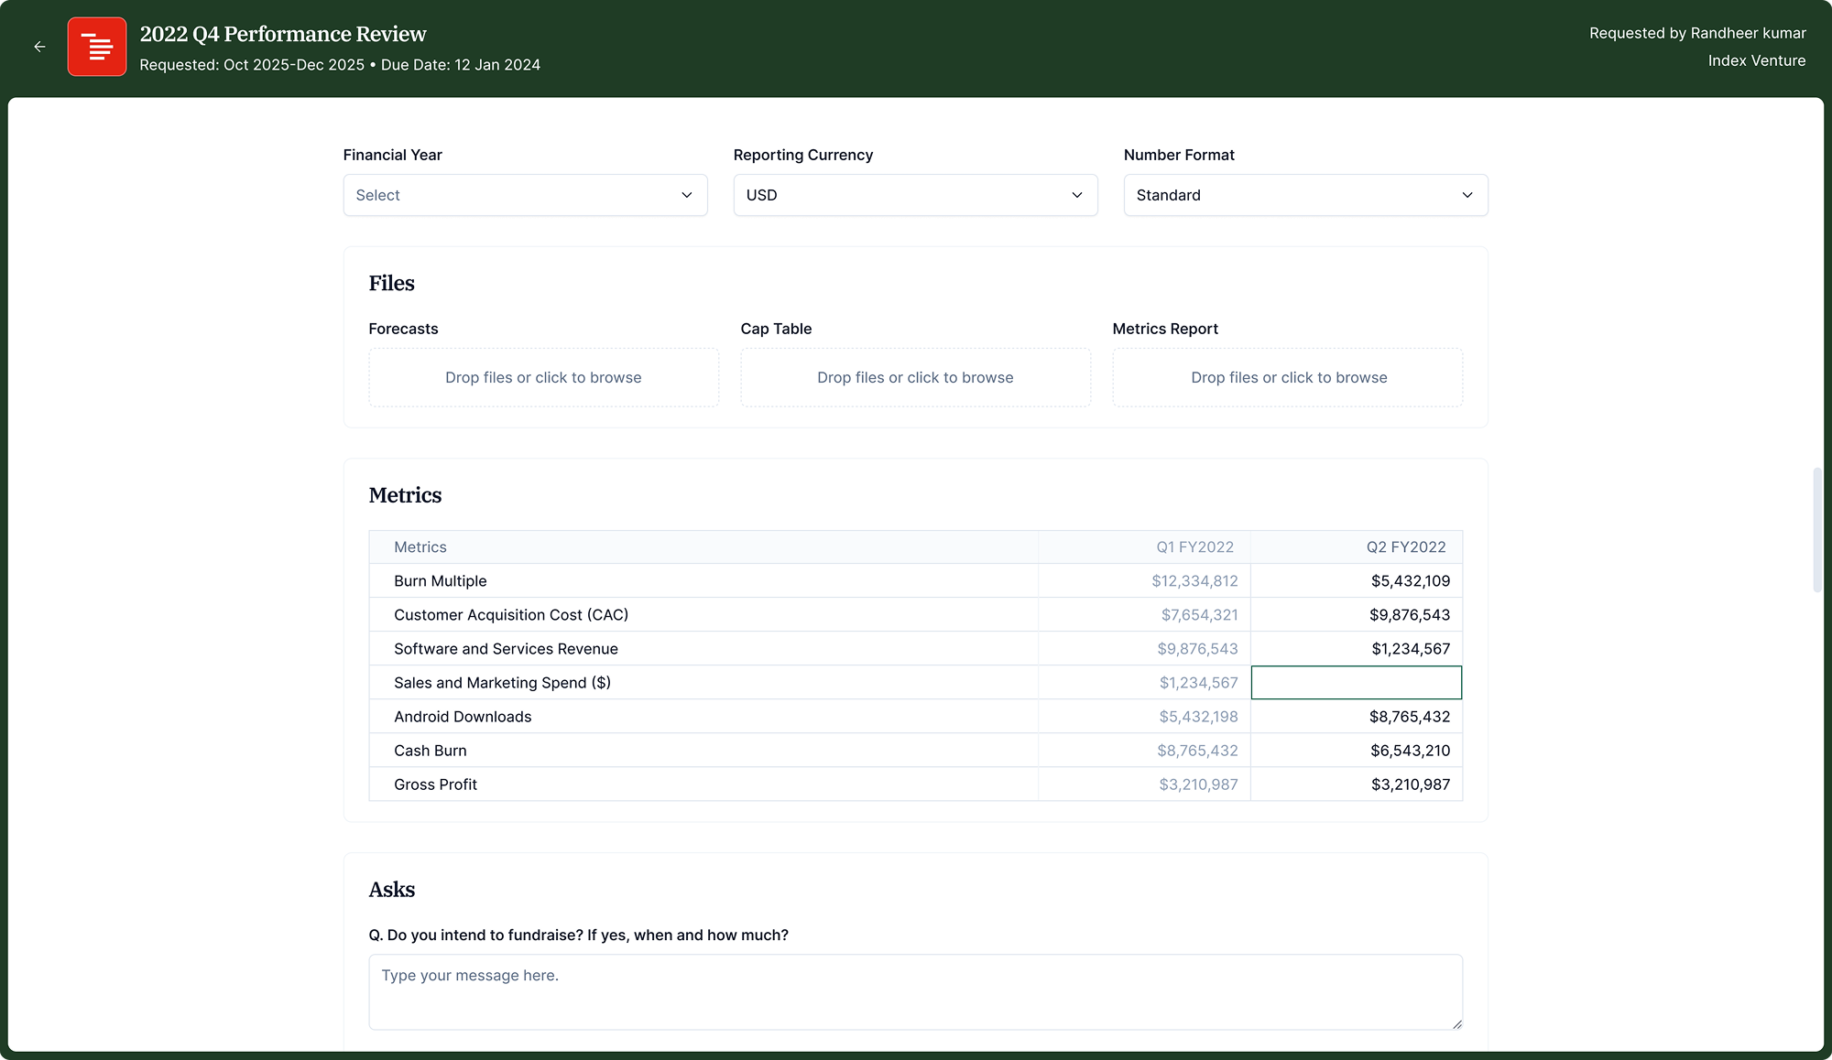Image resolution: width=1832 pixels, height=1060 pixels.
Task: Select Gross Profit Q2 value $3,210,987
Action: click(x=1410, y=784)
